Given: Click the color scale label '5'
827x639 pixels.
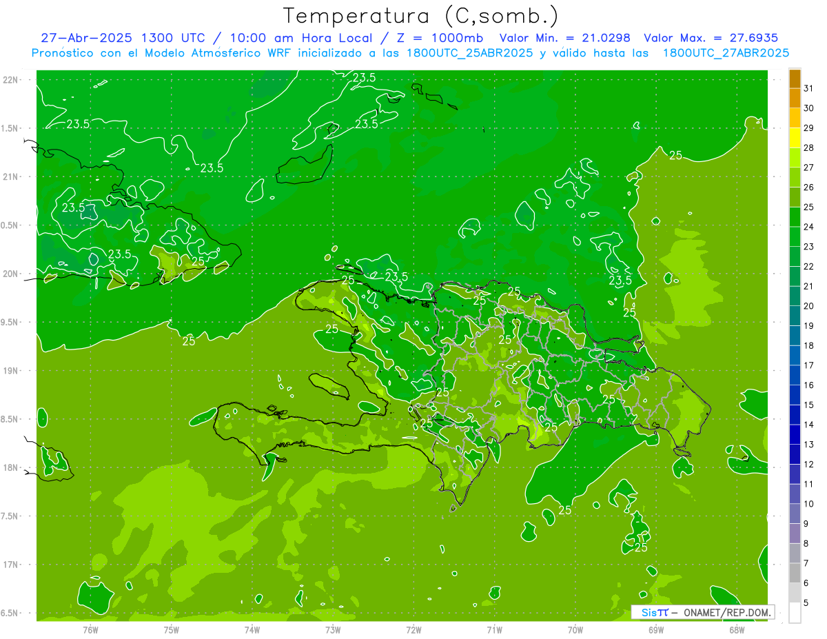Looking at the screenshot, I should [x=806, y=603].
